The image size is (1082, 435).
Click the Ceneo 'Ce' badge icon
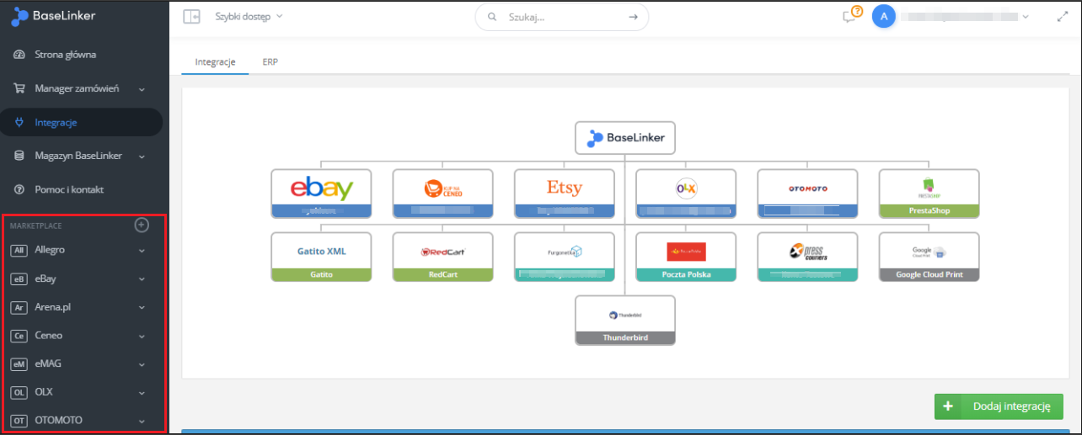tap(19, 336)
